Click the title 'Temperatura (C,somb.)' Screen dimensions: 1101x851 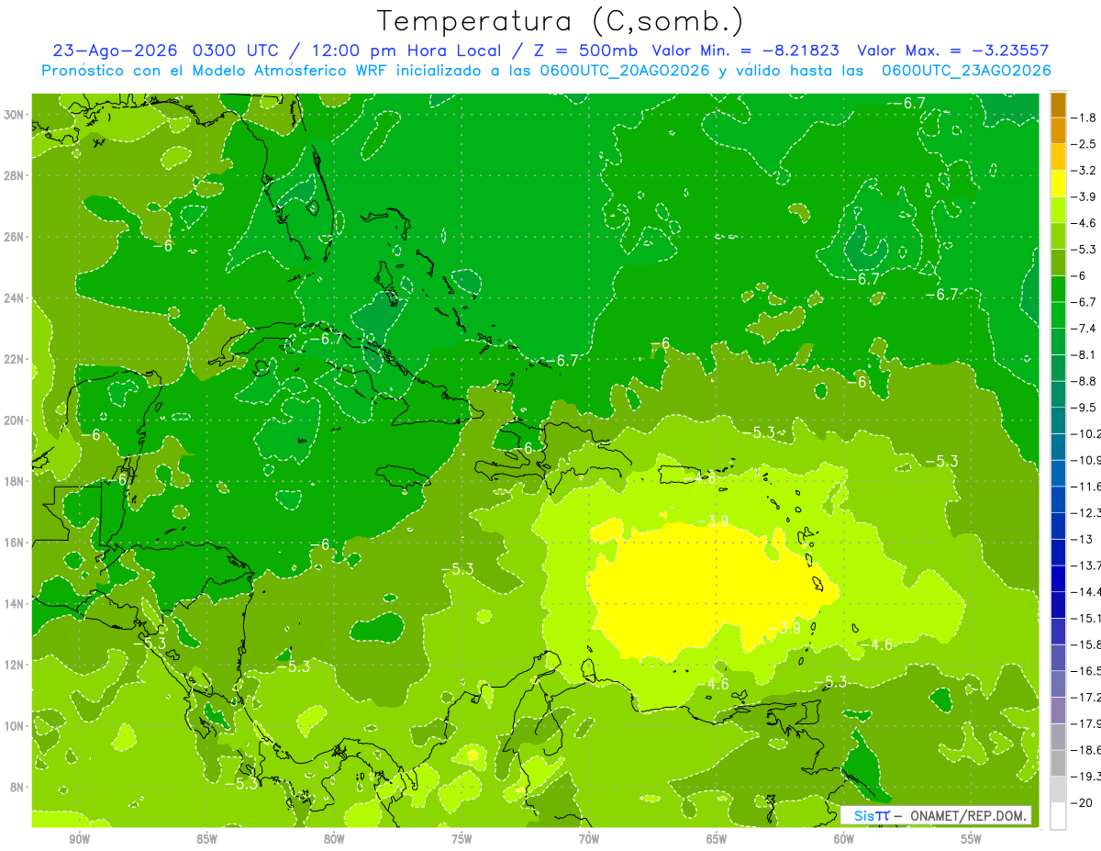pyautogui.click(x=561, y=21)
